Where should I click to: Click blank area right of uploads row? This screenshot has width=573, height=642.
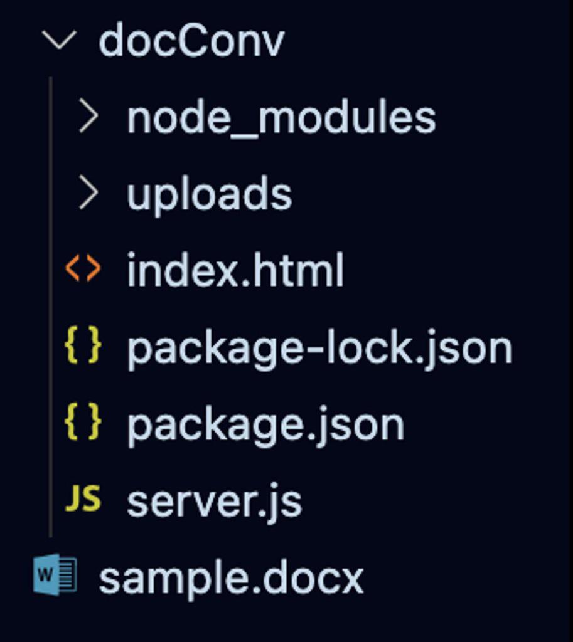[439, 194]
